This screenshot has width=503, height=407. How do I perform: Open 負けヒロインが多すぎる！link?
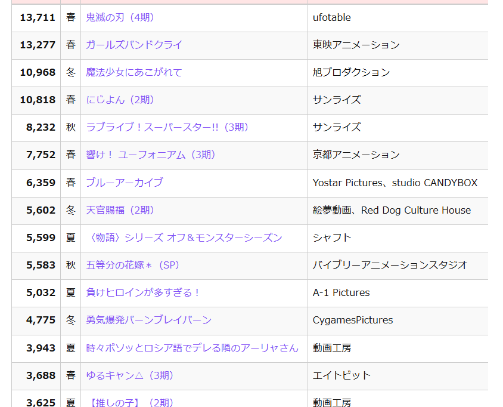144,292
